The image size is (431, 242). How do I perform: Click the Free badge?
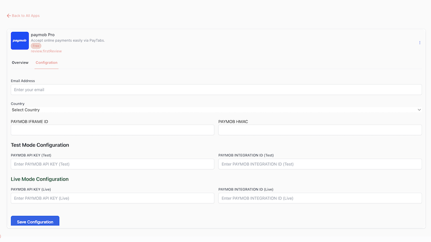coord(36,46)
